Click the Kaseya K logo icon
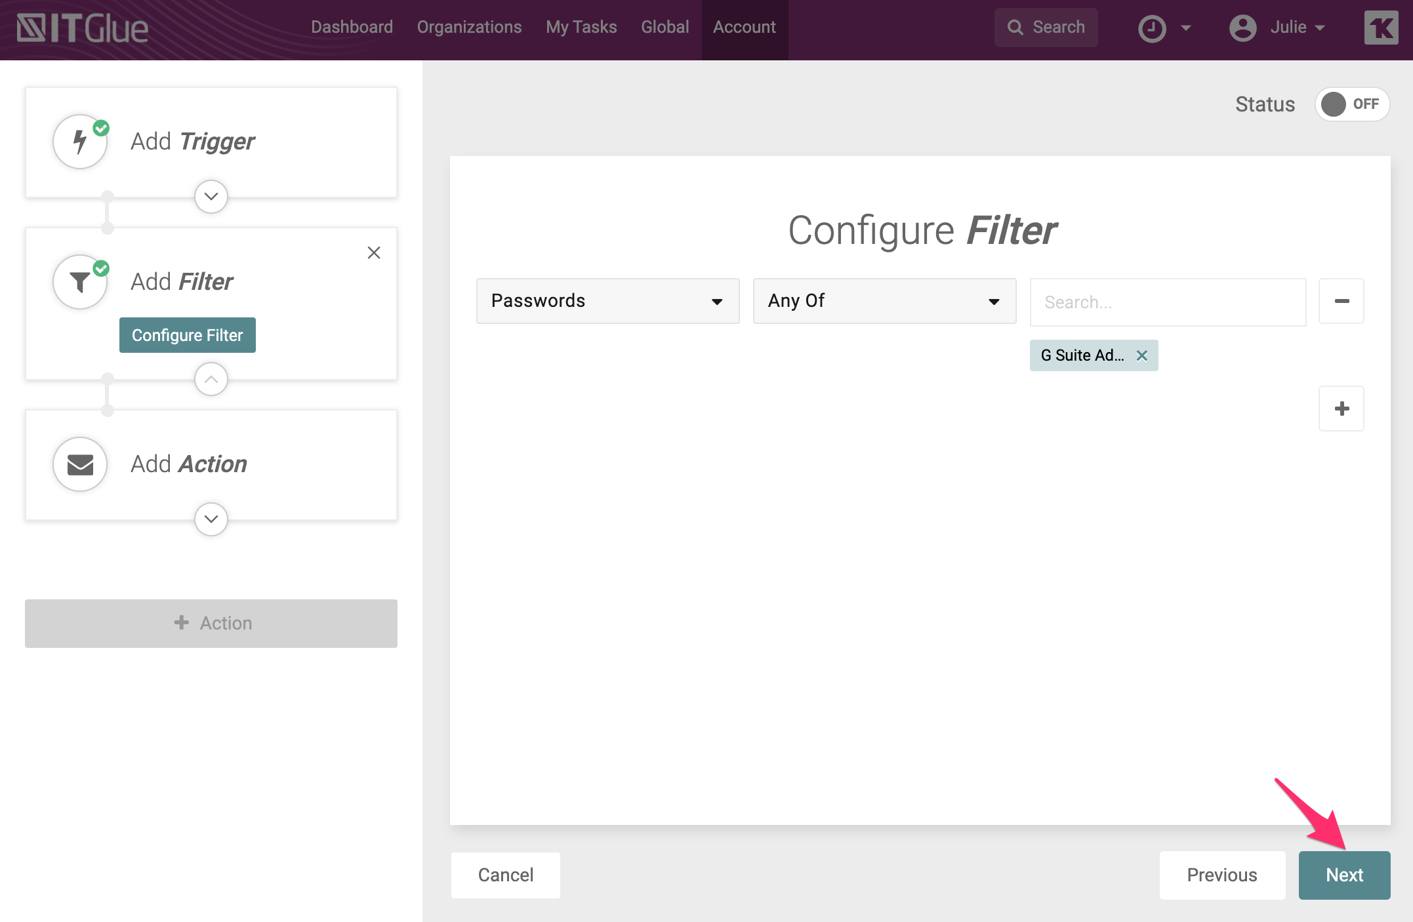The width and height of the screenshot is (1413, 922). tap(1381, 28)
